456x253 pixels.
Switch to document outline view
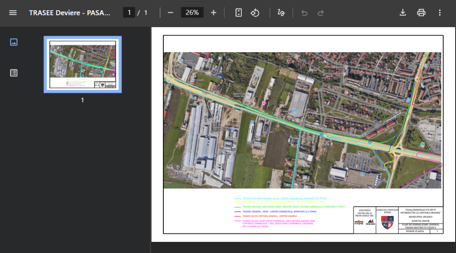[x=14, y=73]
